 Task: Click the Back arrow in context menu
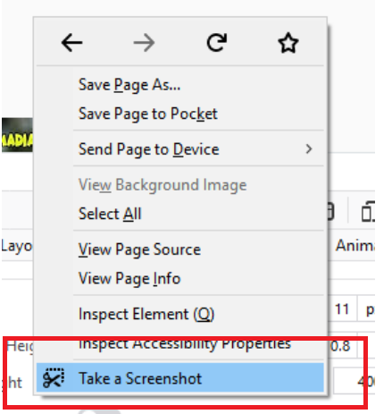pos(71,43)
